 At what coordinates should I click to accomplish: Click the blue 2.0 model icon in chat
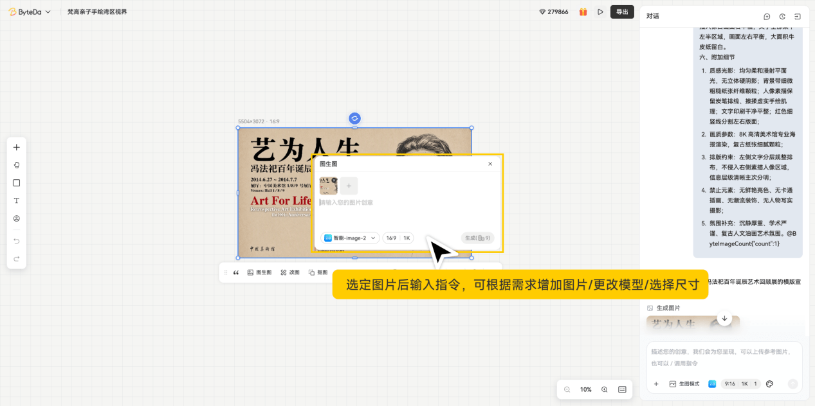pyautogui.click(x=712, y=384)
